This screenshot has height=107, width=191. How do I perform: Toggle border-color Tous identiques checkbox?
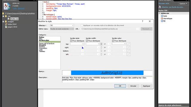(113, 41)
